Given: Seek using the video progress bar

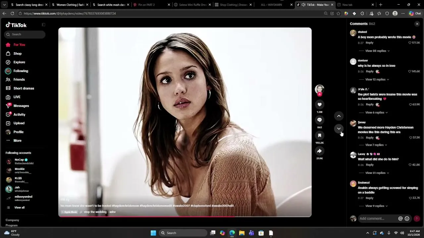Looking at the screenshot, I should click(x=185, y=217).
